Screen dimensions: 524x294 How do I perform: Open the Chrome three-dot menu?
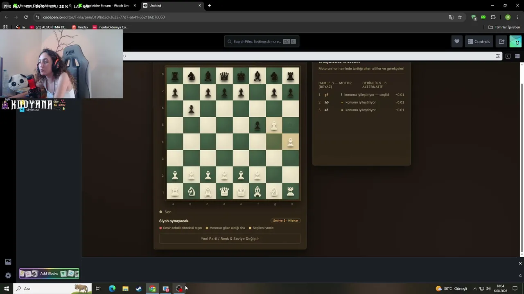click(518, 17)
